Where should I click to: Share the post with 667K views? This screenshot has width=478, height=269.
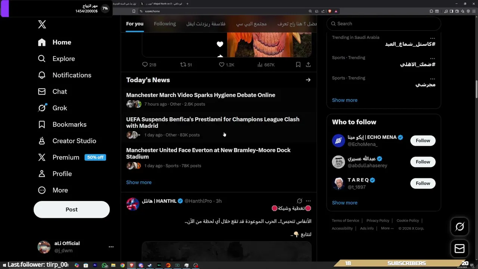[x=308, y=65]
